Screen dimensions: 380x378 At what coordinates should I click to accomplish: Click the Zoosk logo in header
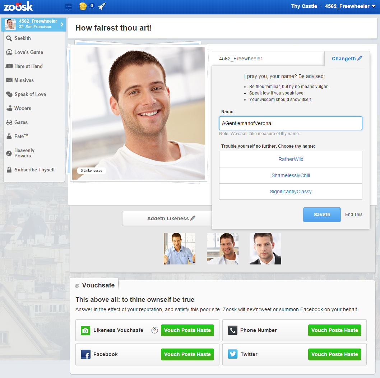point(18,6)
